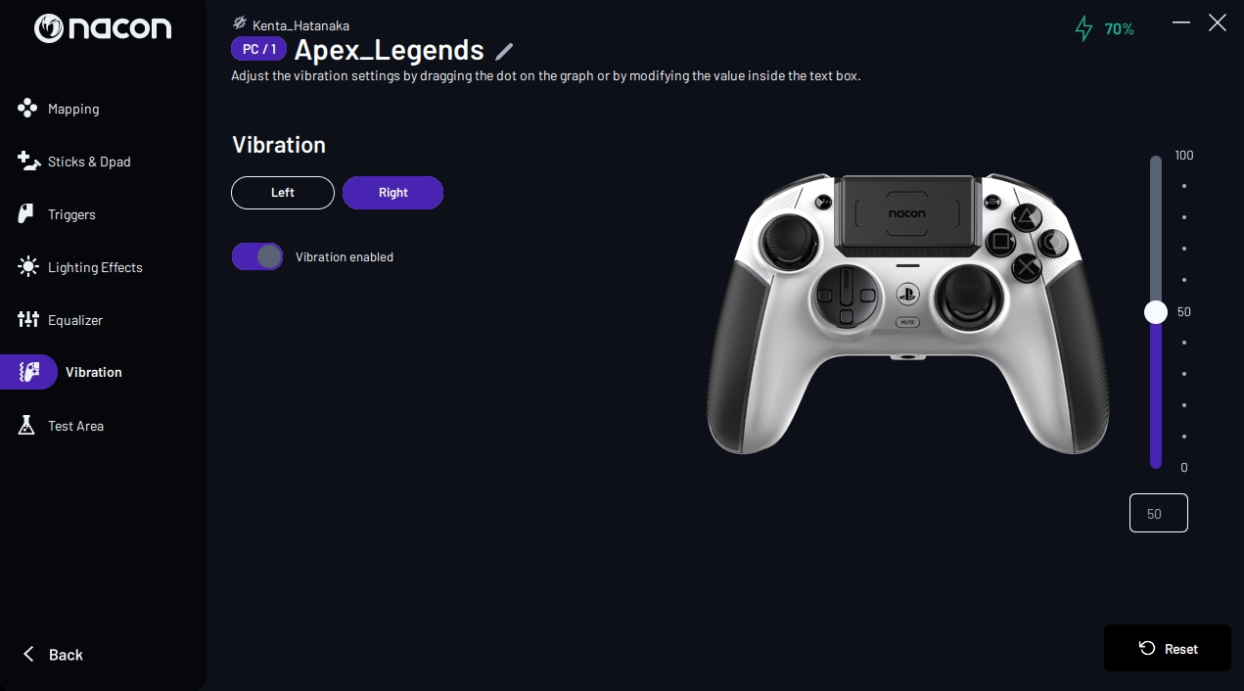
Task: Click the vibration slider handle at 50
Action: [1156, 312]
